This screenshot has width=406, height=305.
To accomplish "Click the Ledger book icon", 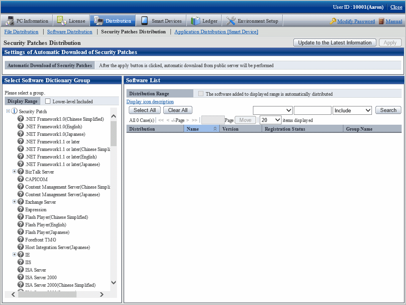I will click(x=195, y=21).
